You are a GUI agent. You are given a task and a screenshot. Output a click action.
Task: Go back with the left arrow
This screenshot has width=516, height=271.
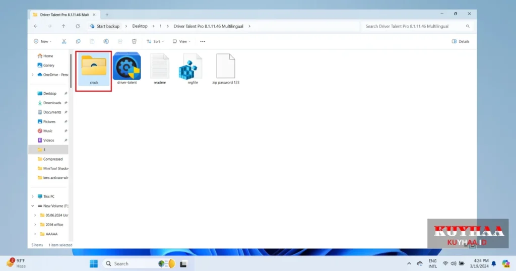36,26
